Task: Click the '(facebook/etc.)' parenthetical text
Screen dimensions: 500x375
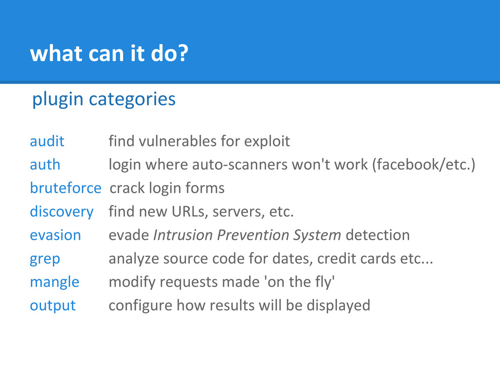Action: [x=424, y=165]
